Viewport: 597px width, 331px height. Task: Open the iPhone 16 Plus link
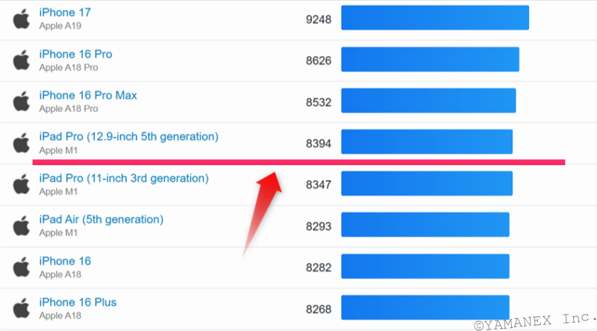(x=78, y=303)
